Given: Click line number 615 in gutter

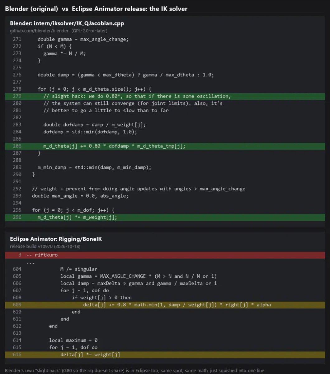Looking at the screenshot, I should coord(17,348).
